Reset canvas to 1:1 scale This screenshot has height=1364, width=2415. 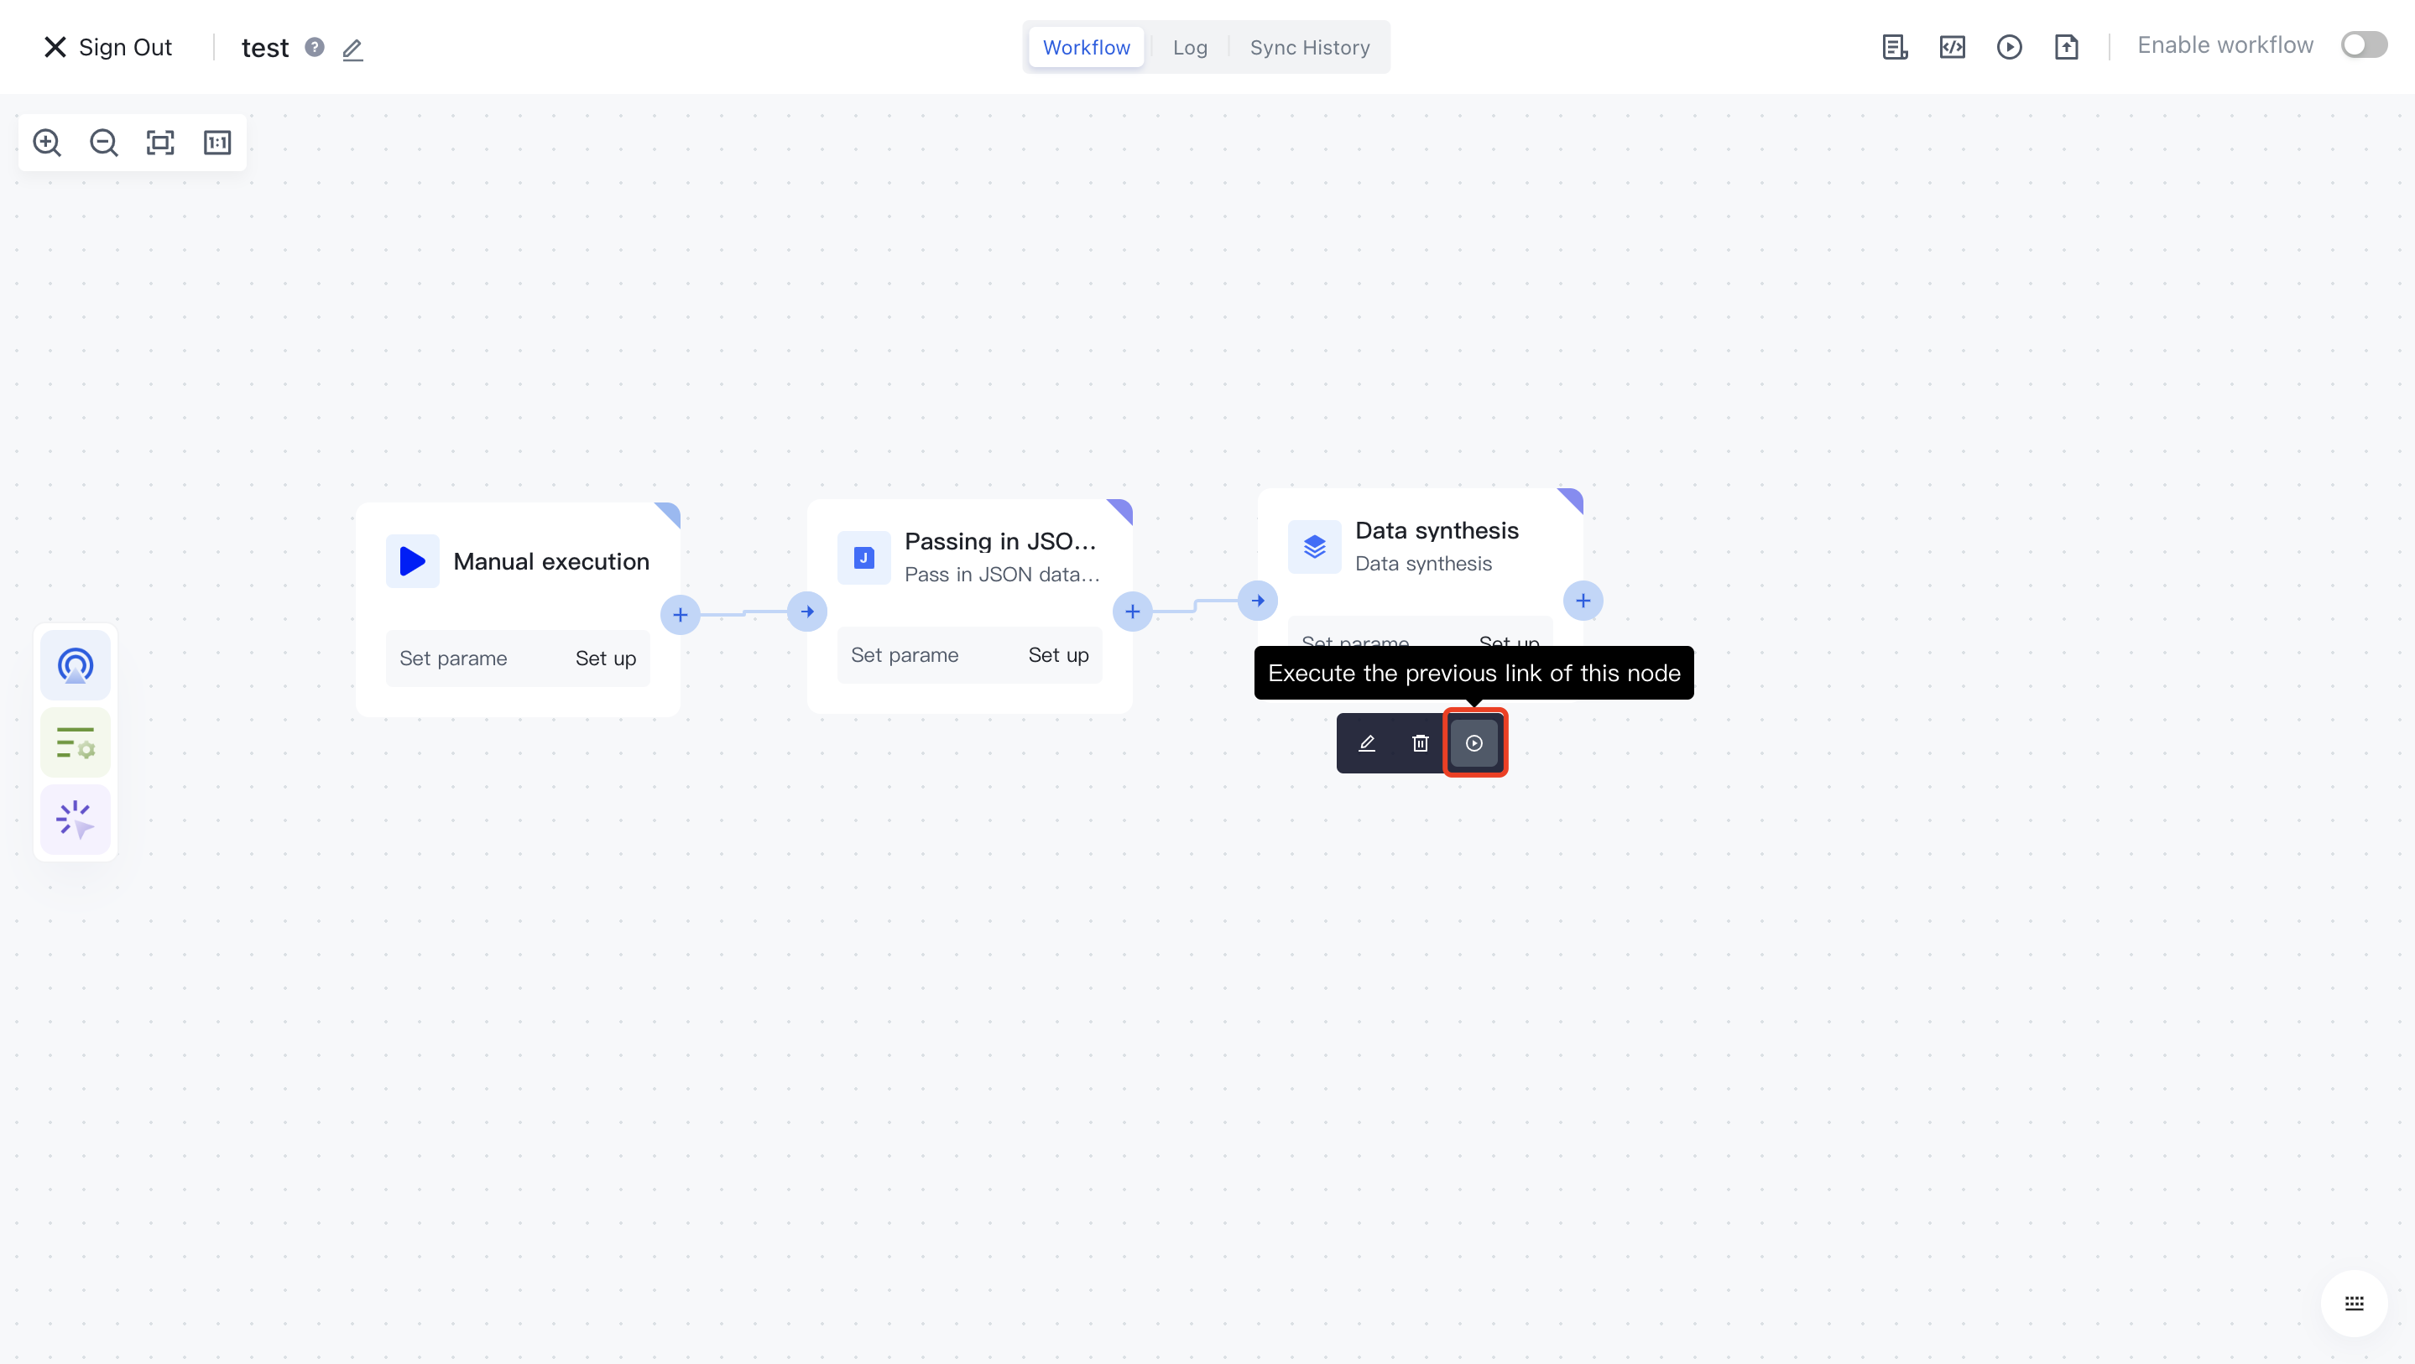216,143
